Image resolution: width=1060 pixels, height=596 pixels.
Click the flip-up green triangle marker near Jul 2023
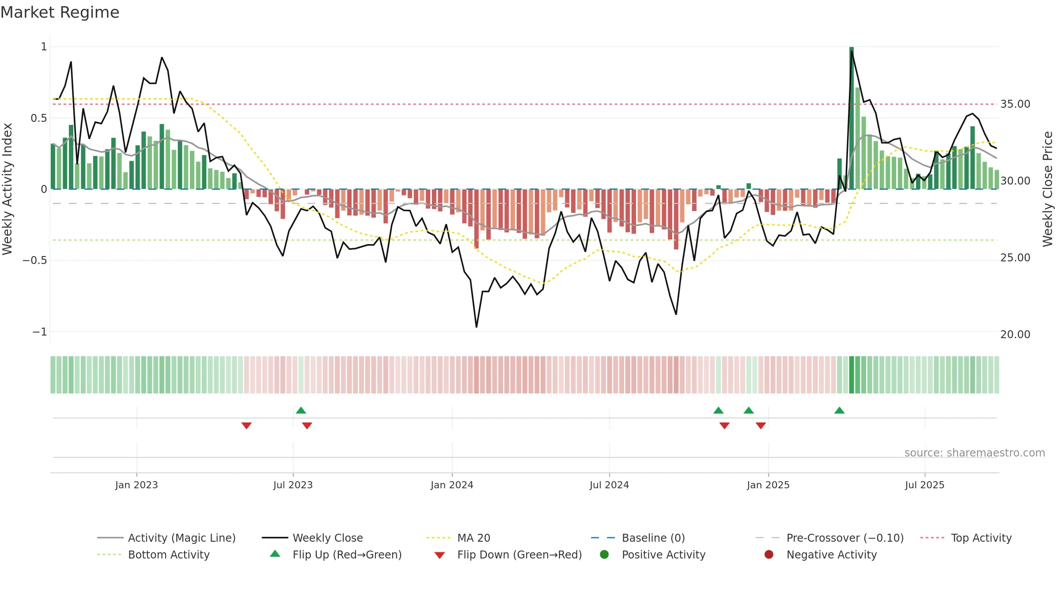tap(301, 411)
